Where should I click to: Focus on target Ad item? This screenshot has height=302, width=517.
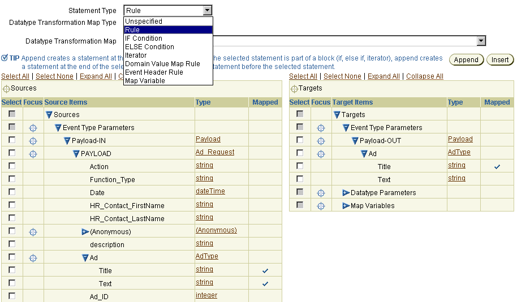(x=321, y=154)
